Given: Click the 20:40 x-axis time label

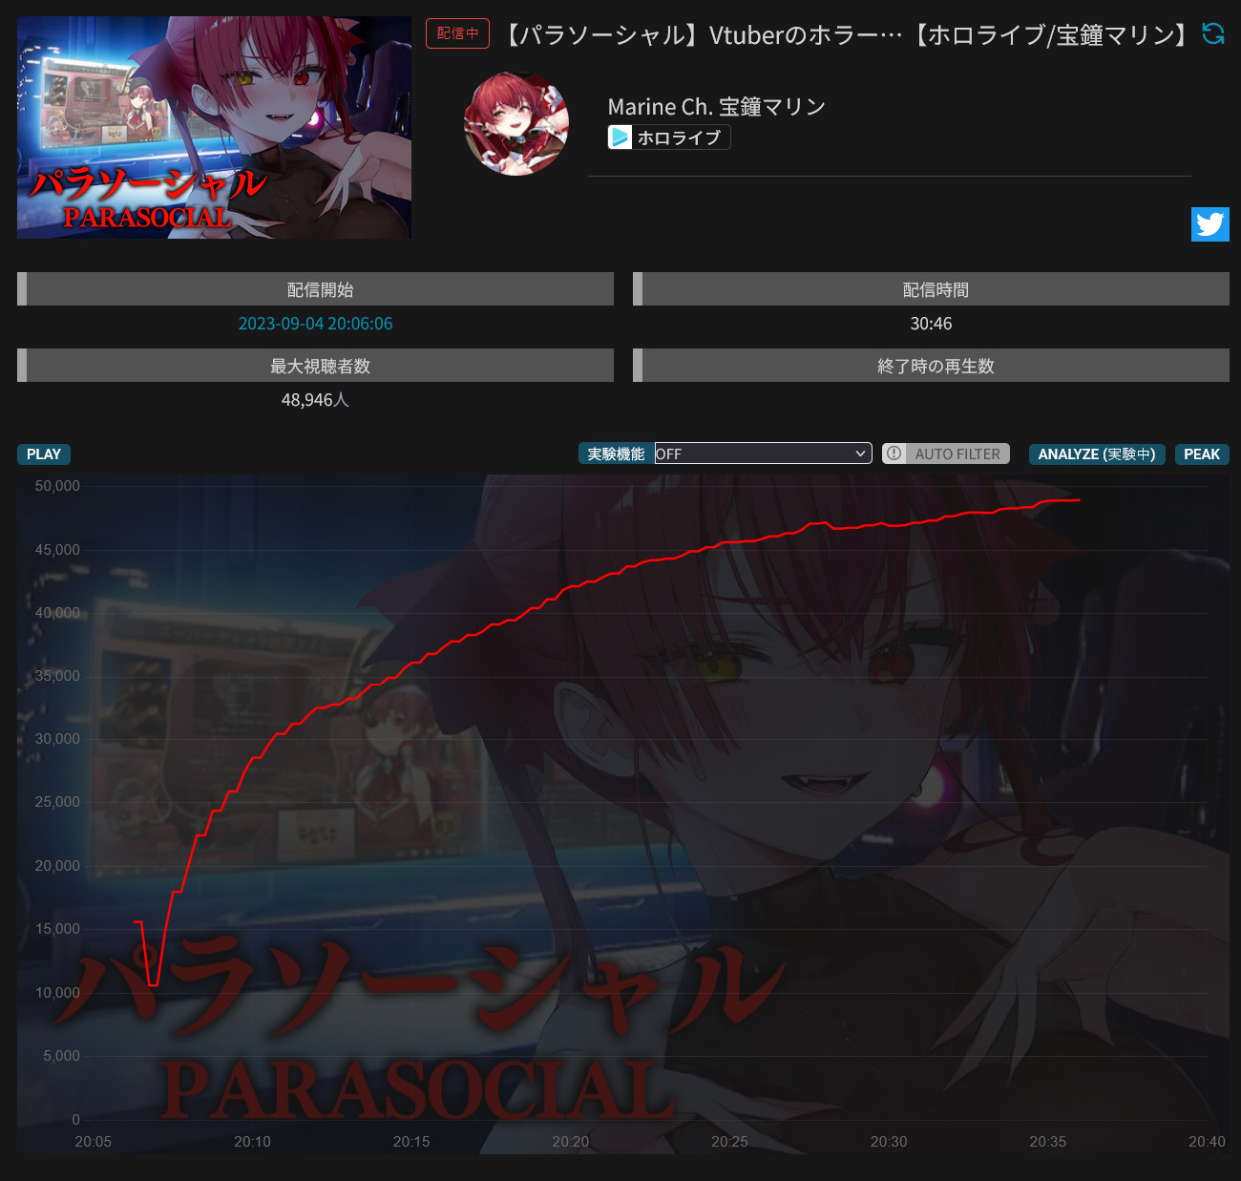Looking at the screenshot, I should tap(1207, 1142).
